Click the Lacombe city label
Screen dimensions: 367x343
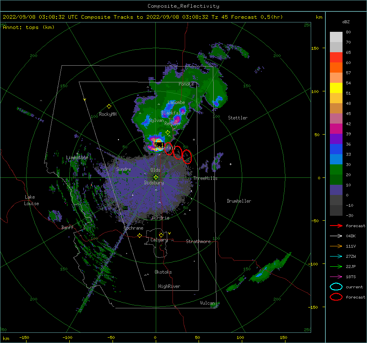pyautogui.click(x=176, y=102)
